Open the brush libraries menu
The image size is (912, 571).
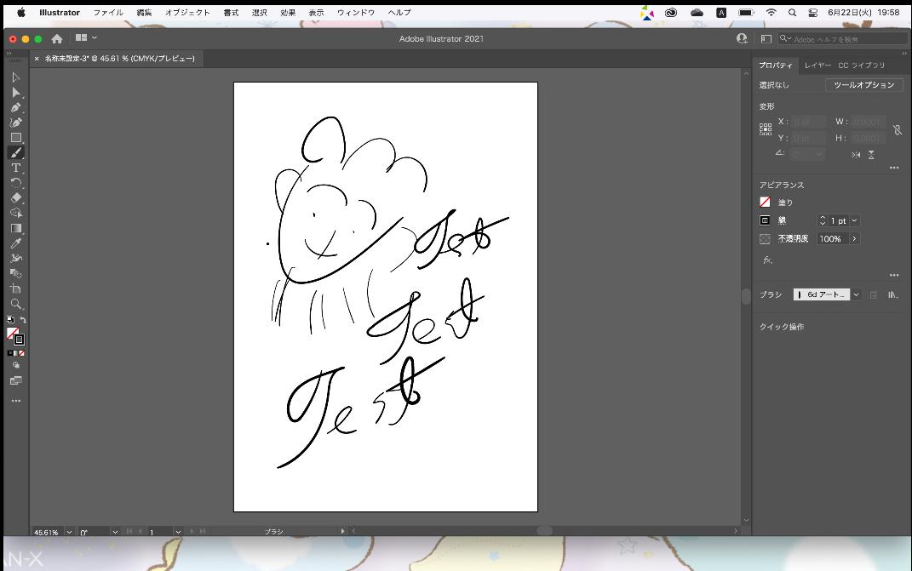(x=892, y=294)
